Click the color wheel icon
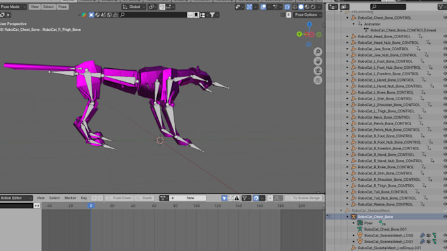447x251 pixels. point(84,15)
